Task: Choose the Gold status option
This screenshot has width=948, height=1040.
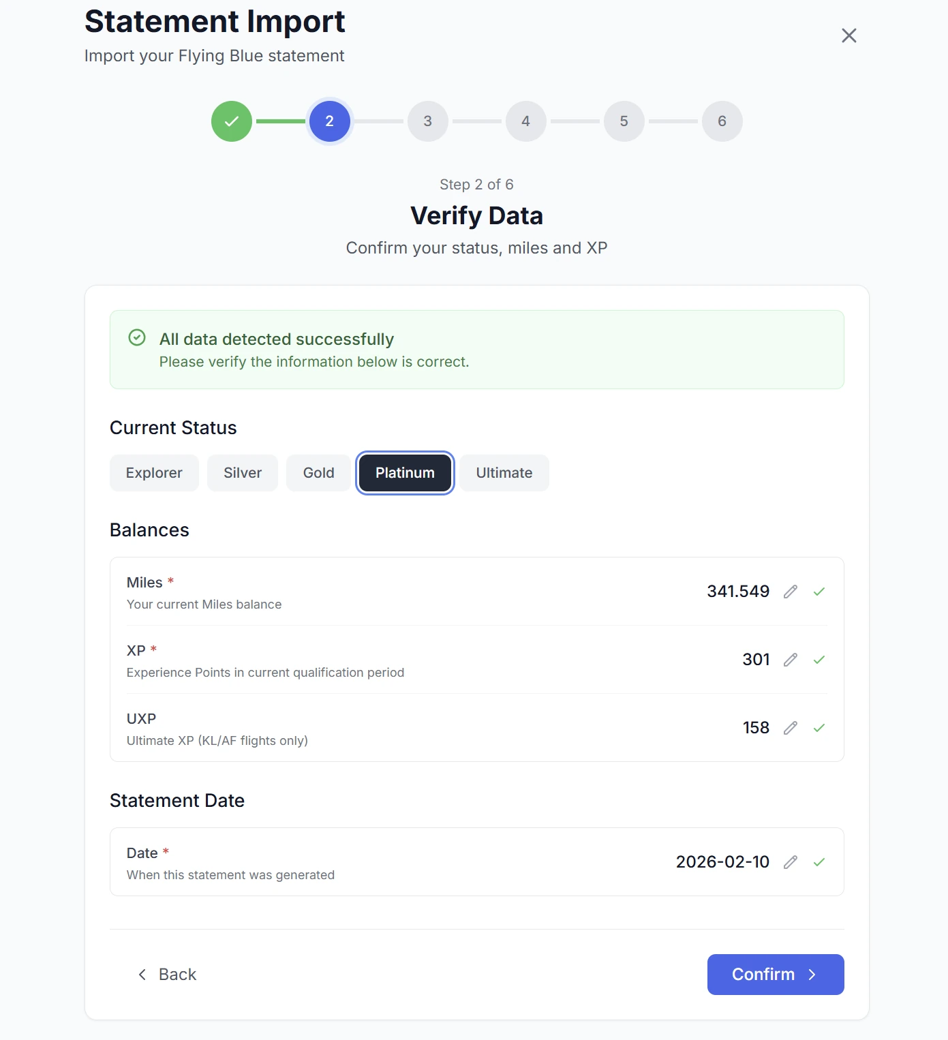Action: pyautogui.click(x=318, y=473)
